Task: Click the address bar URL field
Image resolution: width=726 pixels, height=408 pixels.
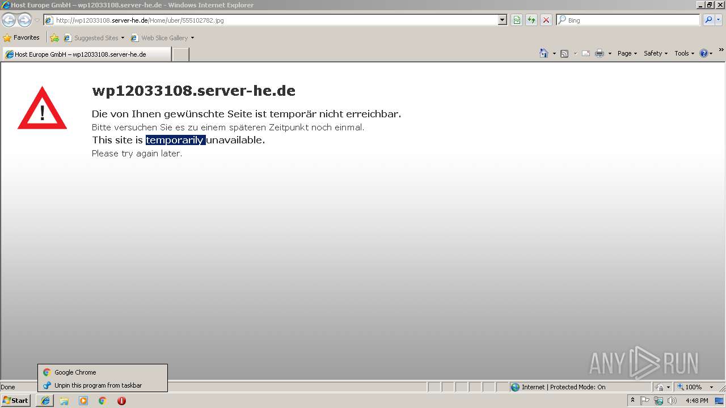Action: (271, 20)
